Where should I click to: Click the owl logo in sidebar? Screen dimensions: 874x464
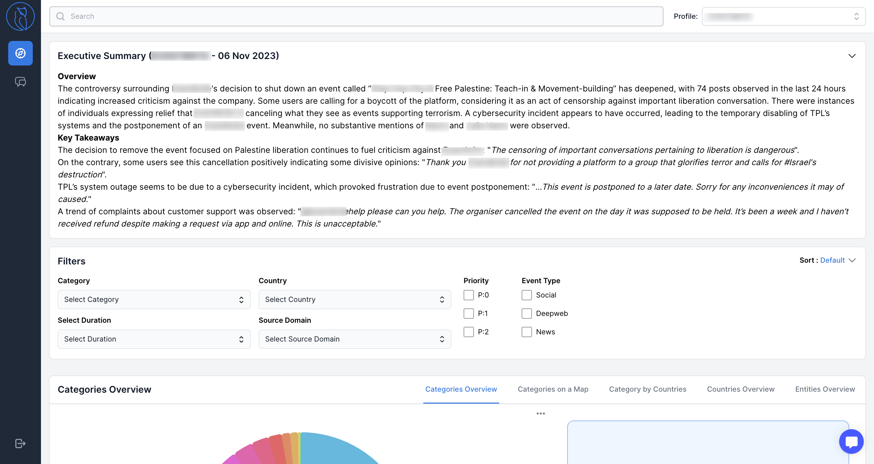tap(20, 16)
